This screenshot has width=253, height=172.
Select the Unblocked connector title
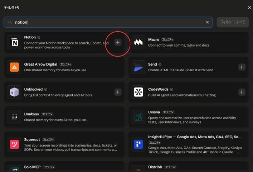tap(33, 89)
